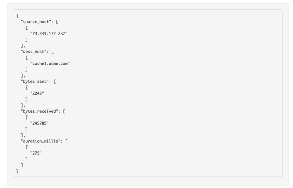
Task: Click the "dest_host" key
Action: (x=33, y=52)
